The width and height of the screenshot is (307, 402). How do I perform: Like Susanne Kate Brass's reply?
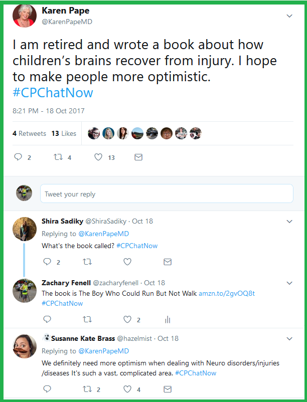tap(127, 389)
